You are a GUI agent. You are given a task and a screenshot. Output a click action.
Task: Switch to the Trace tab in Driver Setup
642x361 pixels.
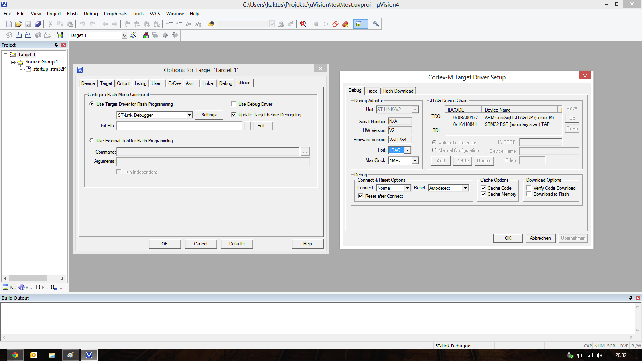coord(372,91)
